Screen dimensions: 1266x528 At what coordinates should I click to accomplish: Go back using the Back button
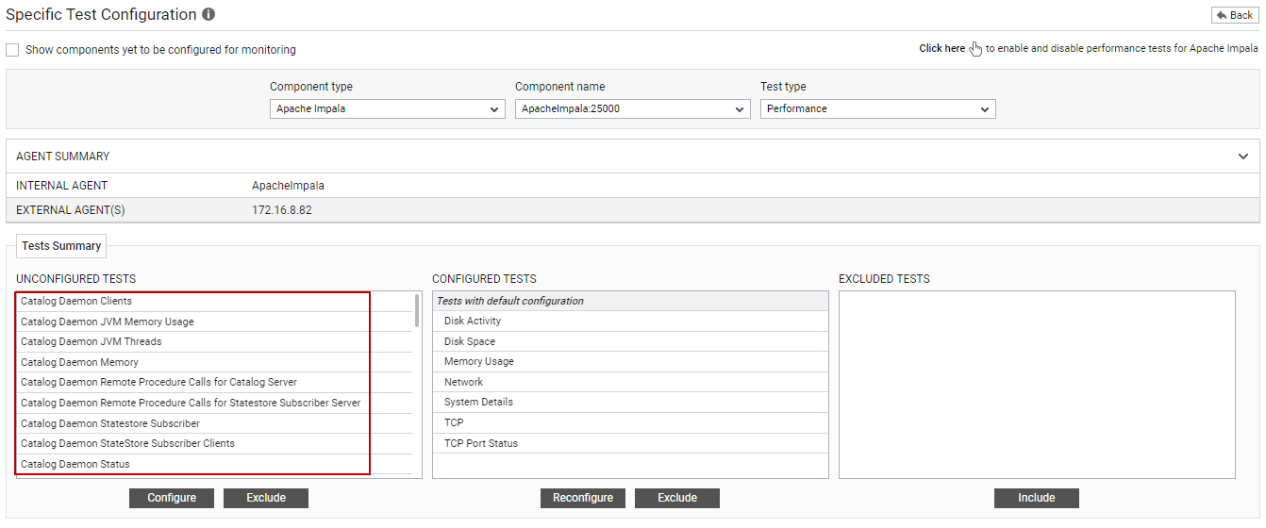point(1235,15)
